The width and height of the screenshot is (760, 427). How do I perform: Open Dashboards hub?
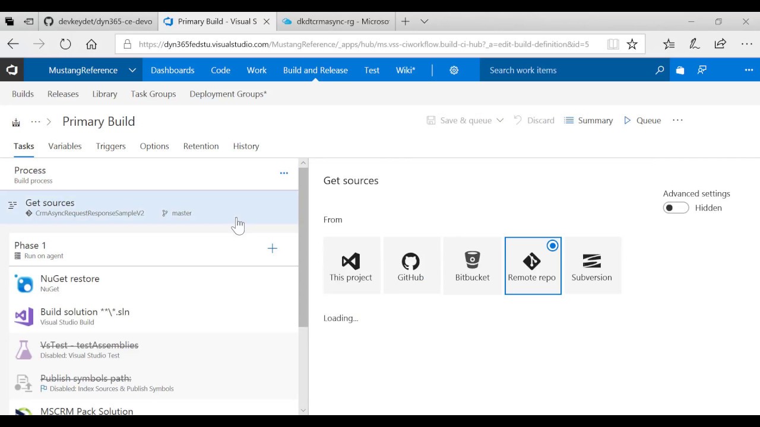point(172,70)
